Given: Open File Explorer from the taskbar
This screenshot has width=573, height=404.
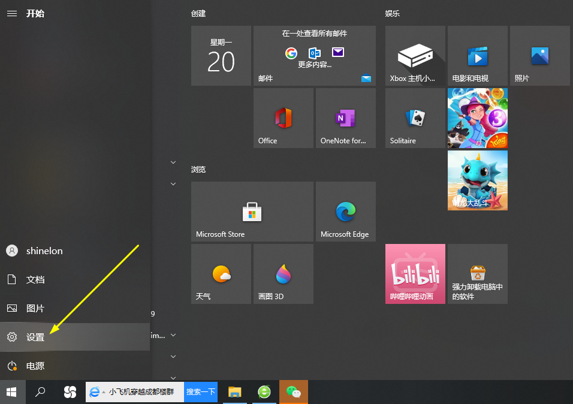Looking at the screenshot, I should coord(234,392).
